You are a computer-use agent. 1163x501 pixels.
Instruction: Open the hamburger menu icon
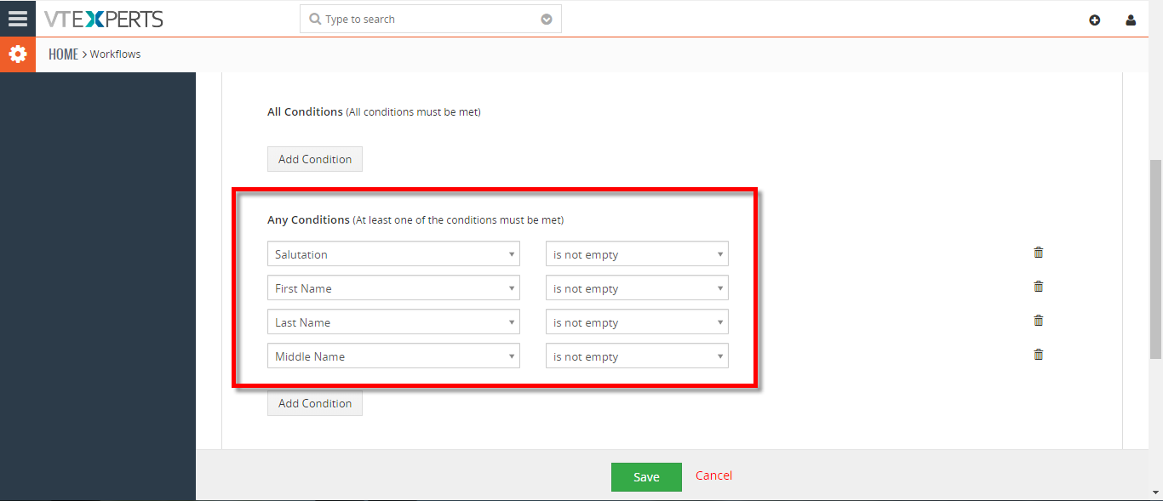(x=18, y=19)
